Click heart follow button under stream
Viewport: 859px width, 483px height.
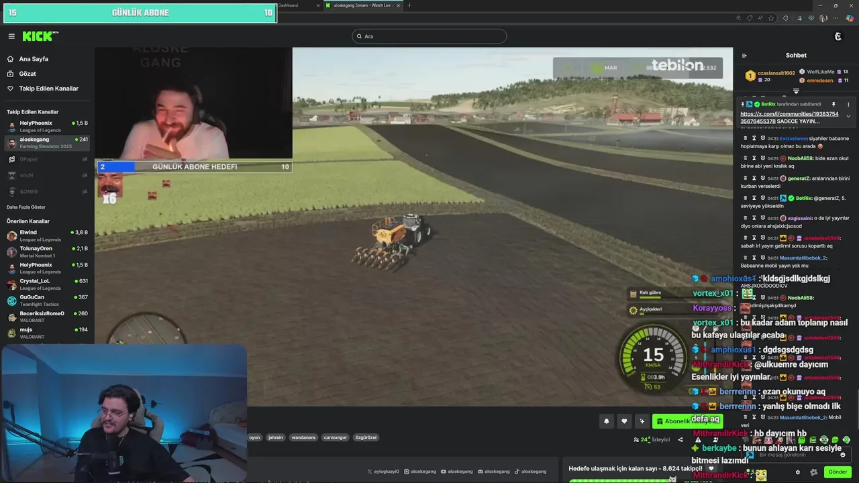[x=624, y=421]
